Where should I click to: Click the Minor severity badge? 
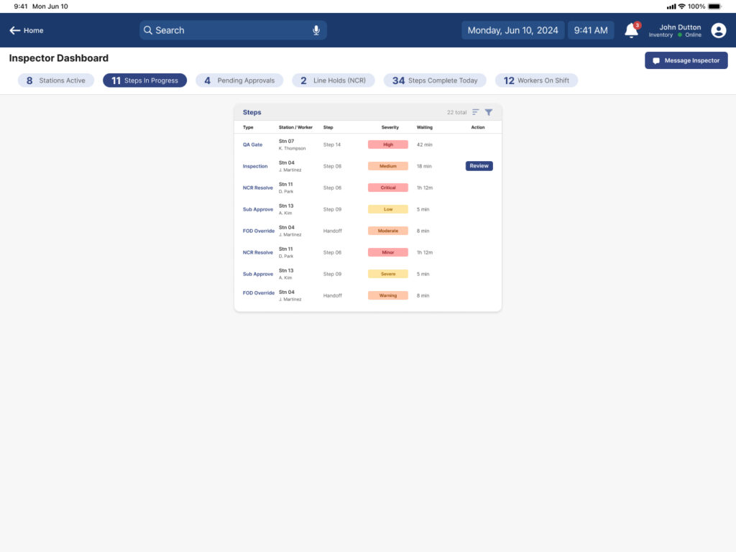pyautogui.click(x=387, y=252)
